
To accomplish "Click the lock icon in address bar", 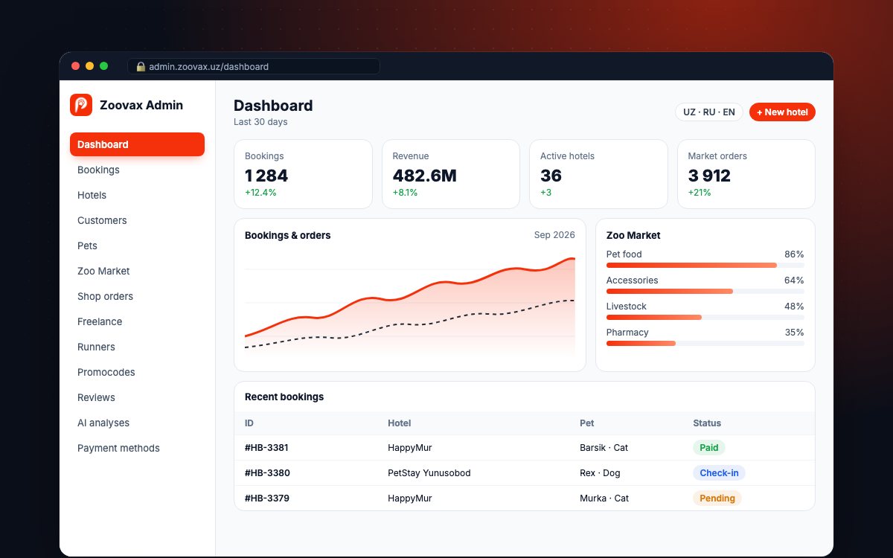I will pyautogui.click(x=141, y=67).
